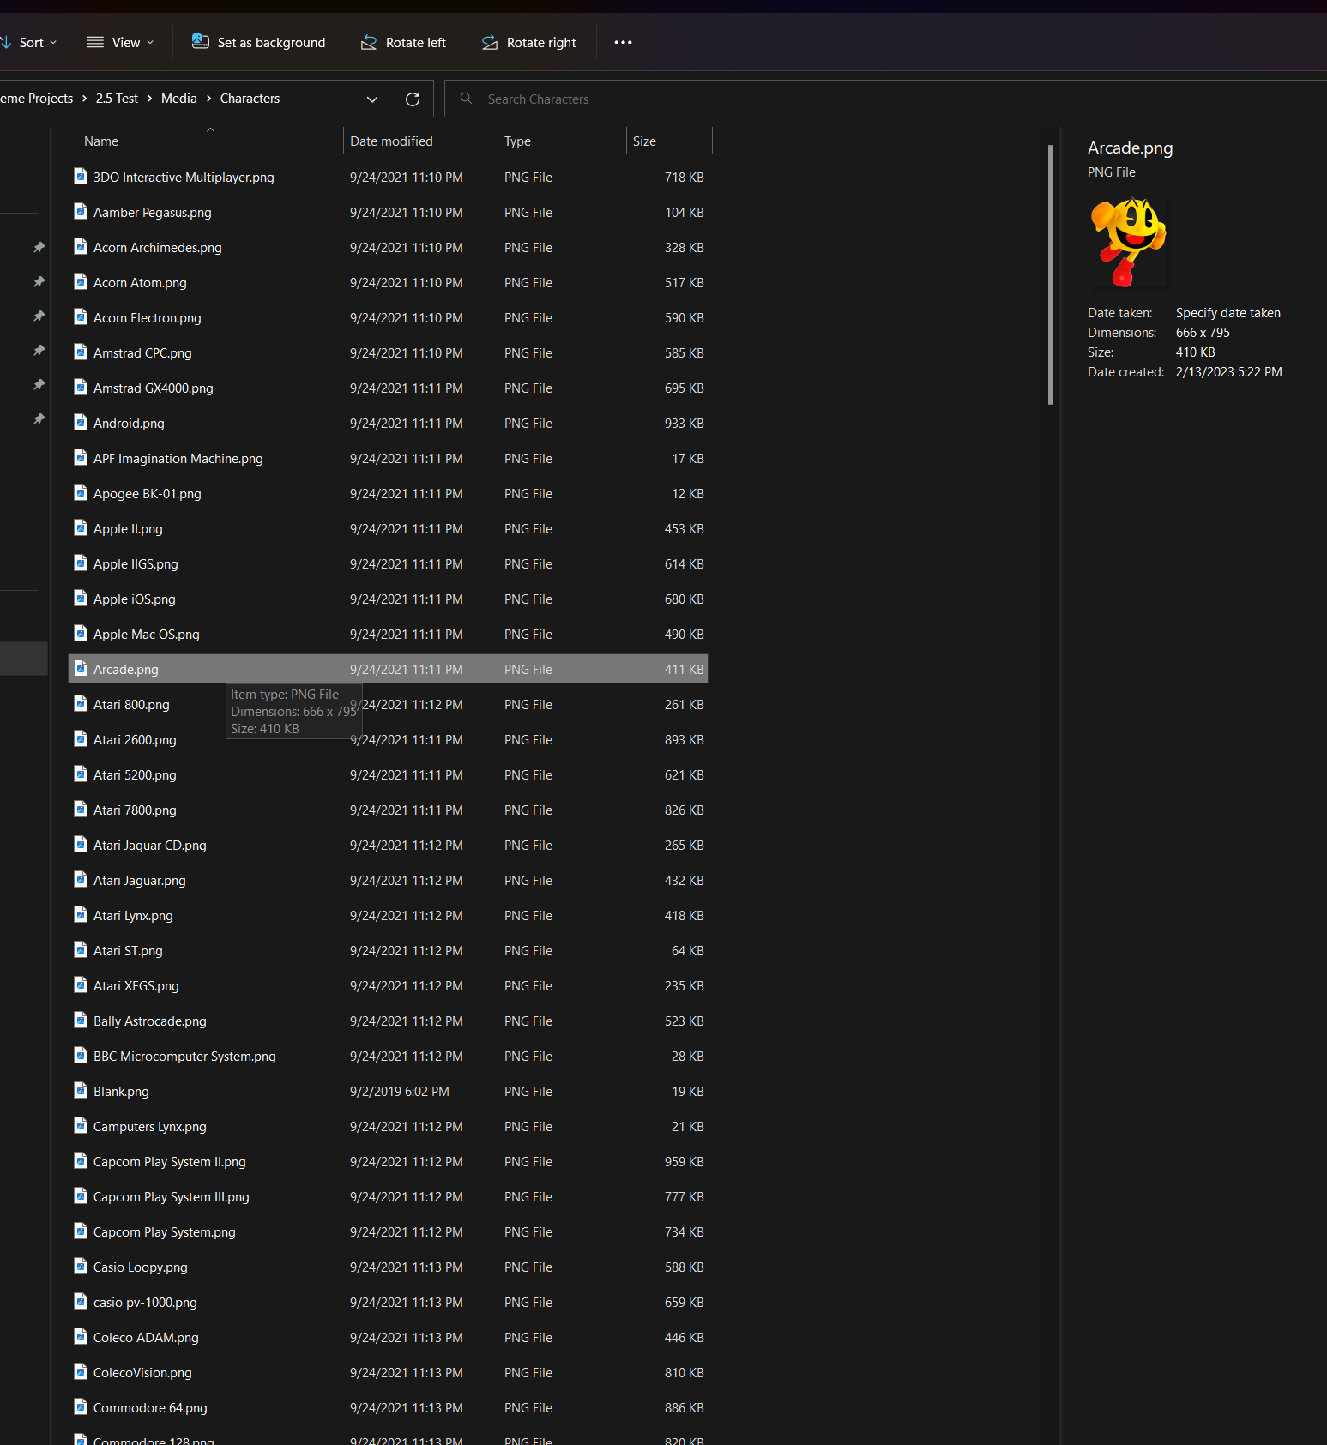Sort files by Name column
This screenshot has width=1327, height=1445.
(101, 141)
